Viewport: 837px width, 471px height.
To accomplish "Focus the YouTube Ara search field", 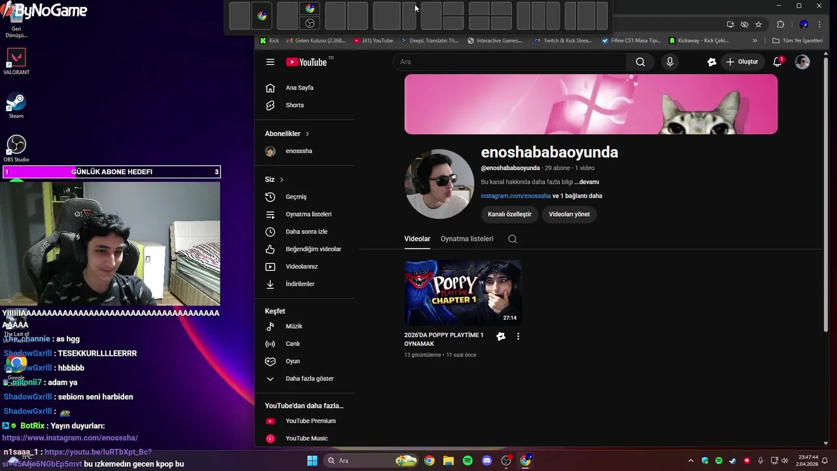I will [x=509, y=62].
